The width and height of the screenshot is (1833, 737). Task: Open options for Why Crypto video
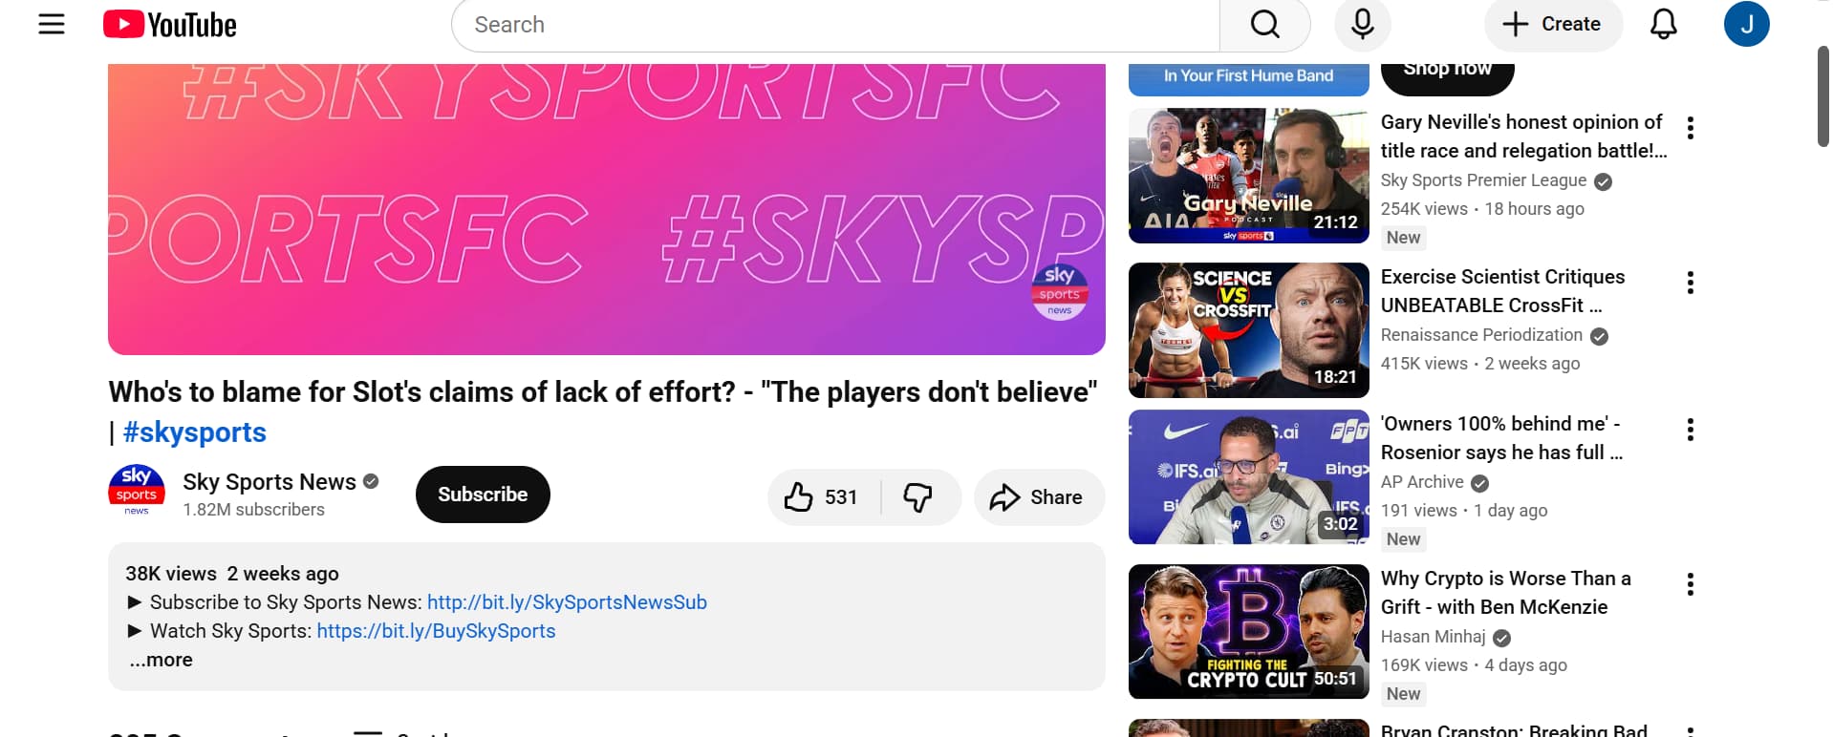1690,584
